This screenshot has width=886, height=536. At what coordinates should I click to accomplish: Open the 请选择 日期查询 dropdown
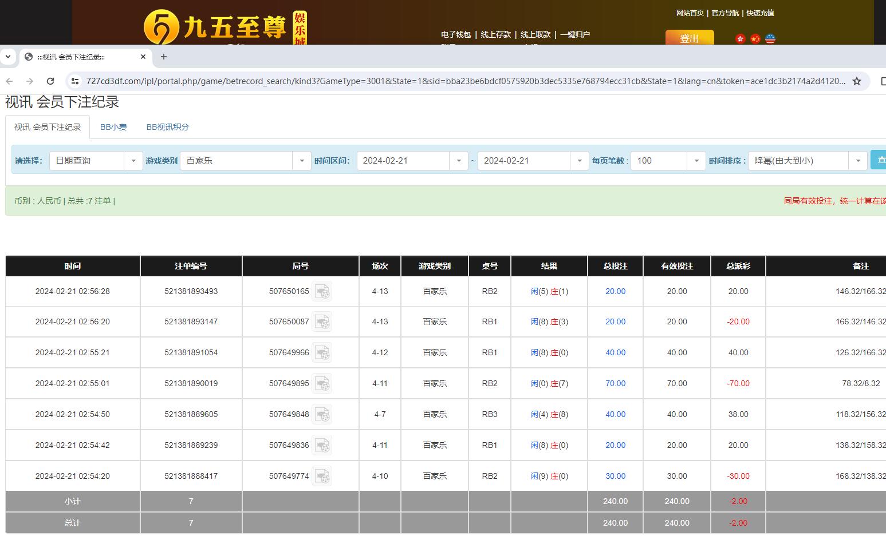[x=96, y=161]
